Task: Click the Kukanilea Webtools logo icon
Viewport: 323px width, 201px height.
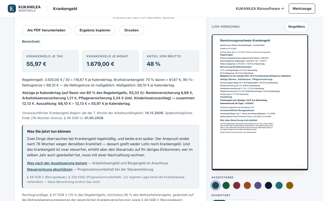Action: click(x=12, y=9)
